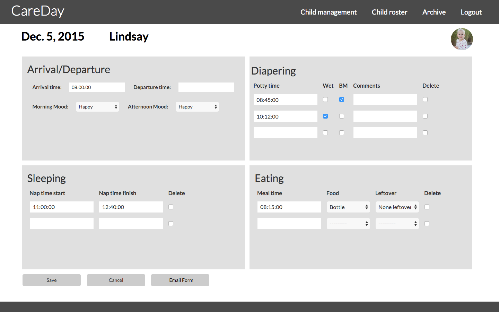
Task: Open Child management page
Action: tap(328, 12)
